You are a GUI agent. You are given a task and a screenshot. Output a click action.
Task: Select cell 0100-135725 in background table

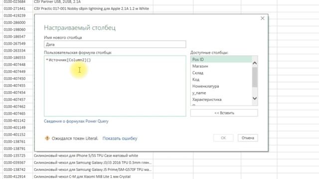[x=17, y=156]
